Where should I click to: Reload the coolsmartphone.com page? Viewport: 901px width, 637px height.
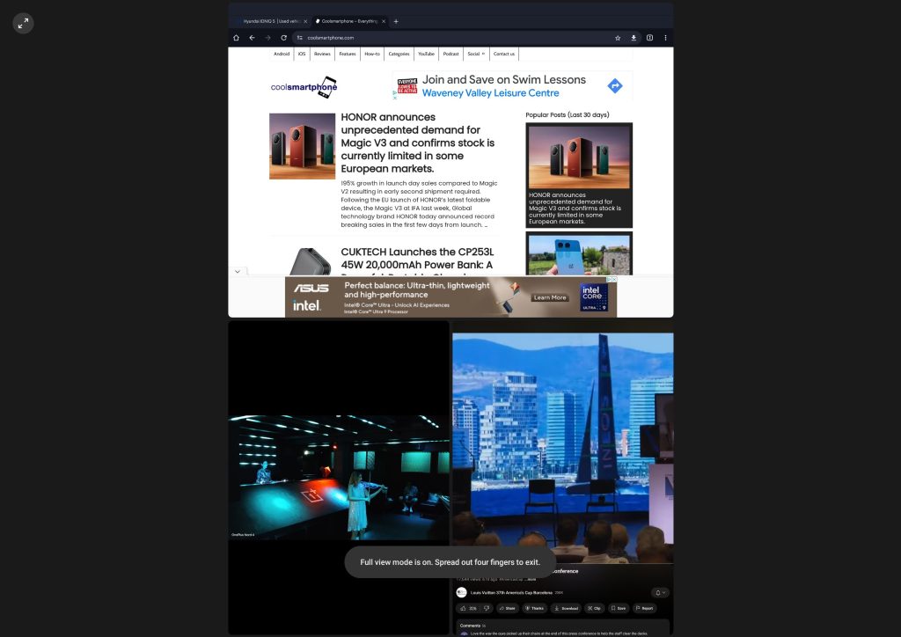click(283, 38)
